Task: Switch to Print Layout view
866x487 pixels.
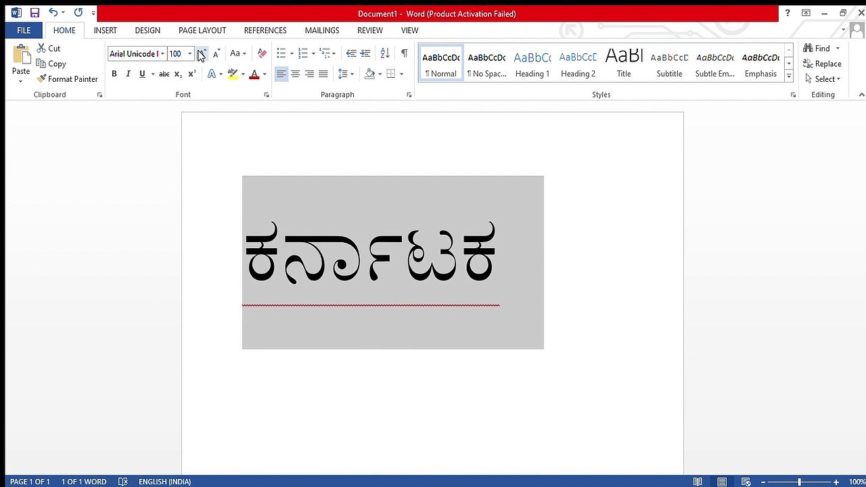Action: pyautogui.click(x=722, y=482)
